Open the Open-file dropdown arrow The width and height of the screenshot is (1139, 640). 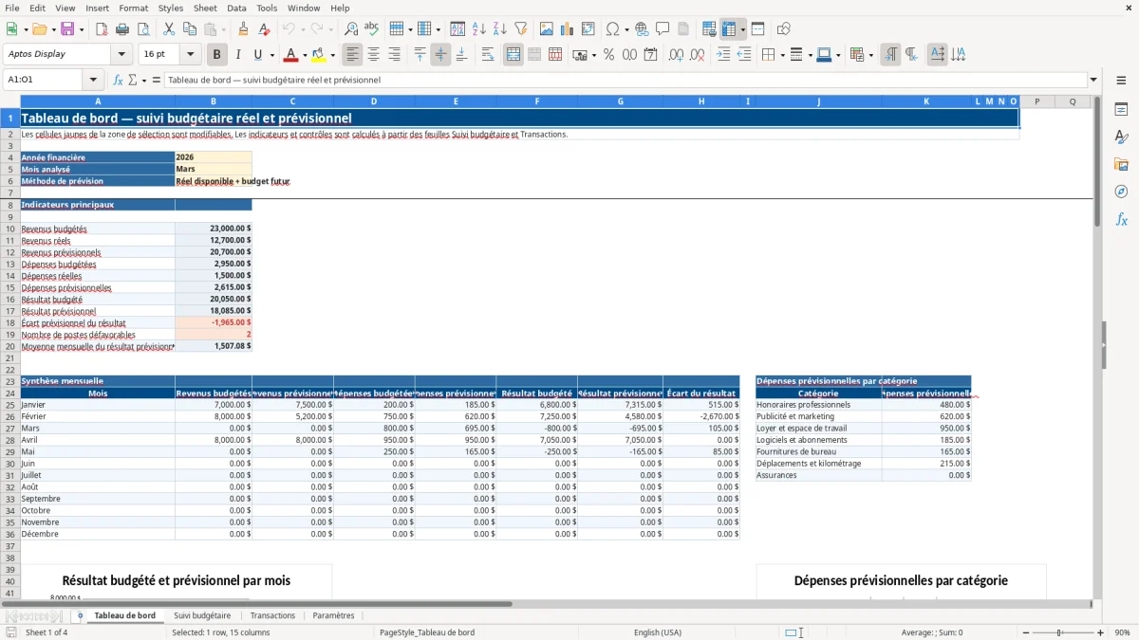[53, 29]
